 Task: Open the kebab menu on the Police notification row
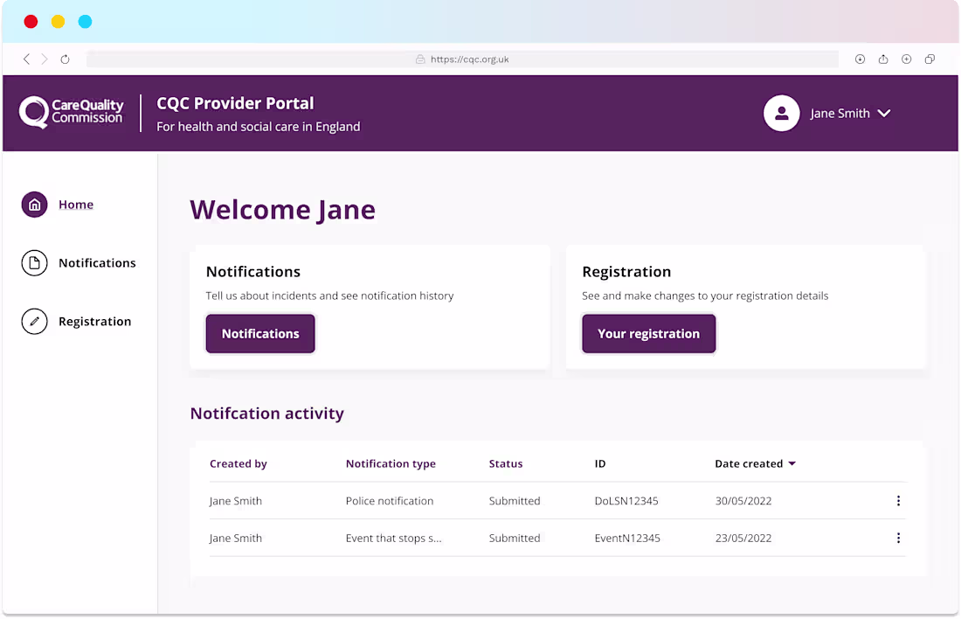[898, 500]
